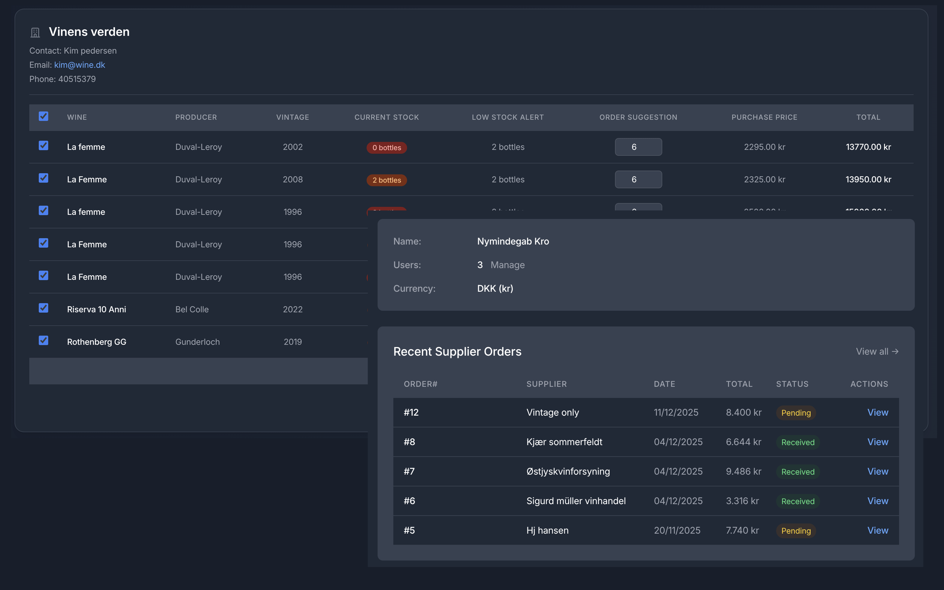Click the WINE column header
This screenshot has width=944, height=590.
(77, 117)
